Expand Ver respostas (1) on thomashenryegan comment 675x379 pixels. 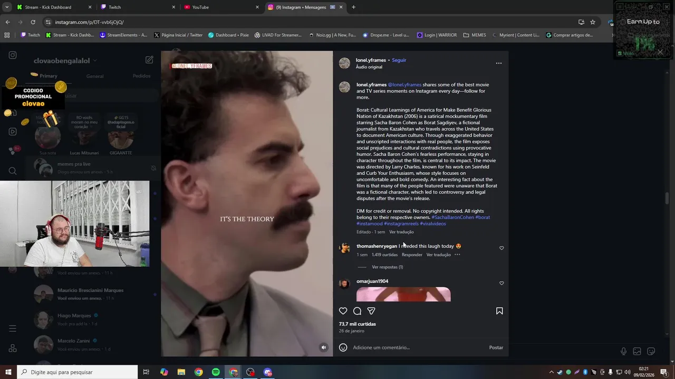[387, 267]
